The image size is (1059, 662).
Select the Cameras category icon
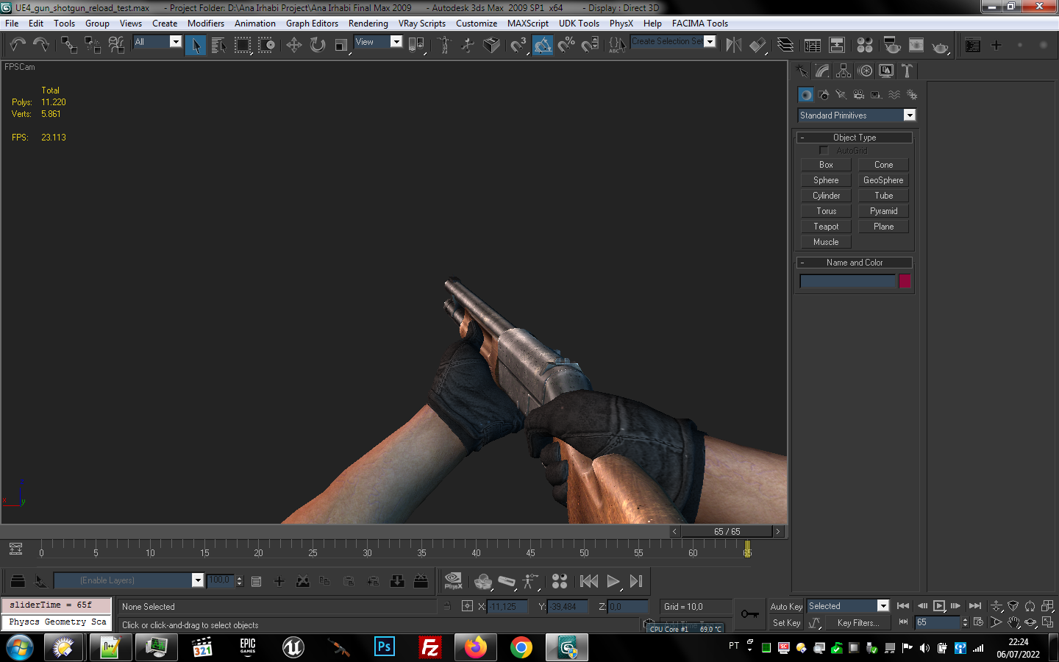[x=858, y=95]
